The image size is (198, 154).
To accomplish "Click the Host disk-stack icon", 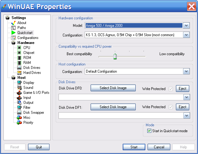I will pos(13,78).
